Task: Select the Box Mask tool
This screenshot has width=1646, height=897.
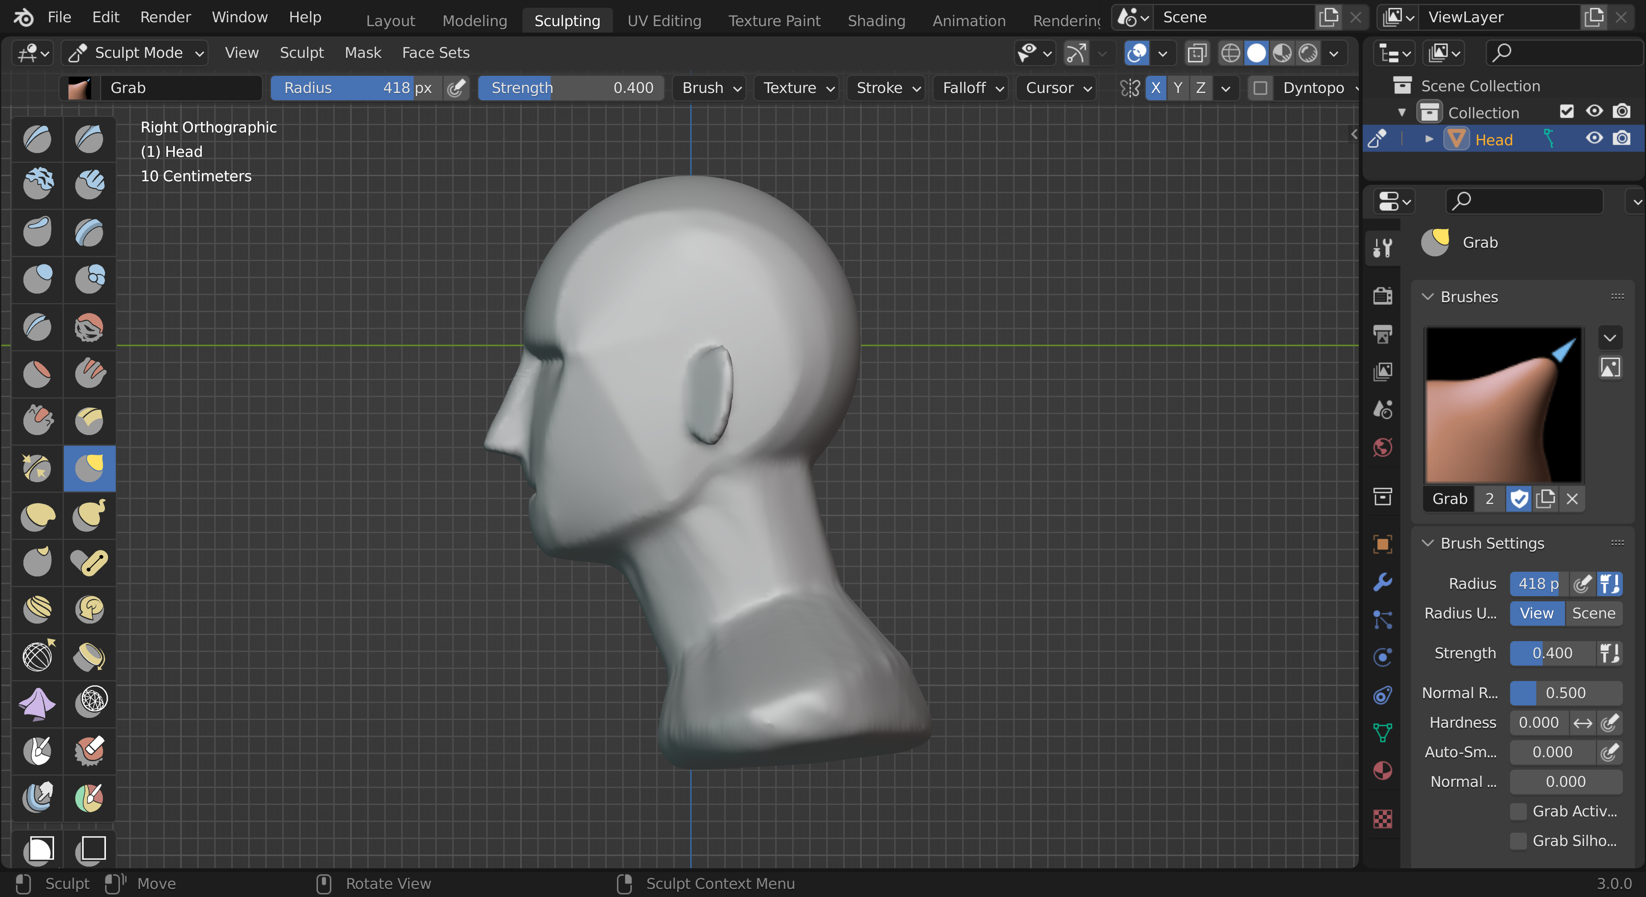Action: point(38,849)
